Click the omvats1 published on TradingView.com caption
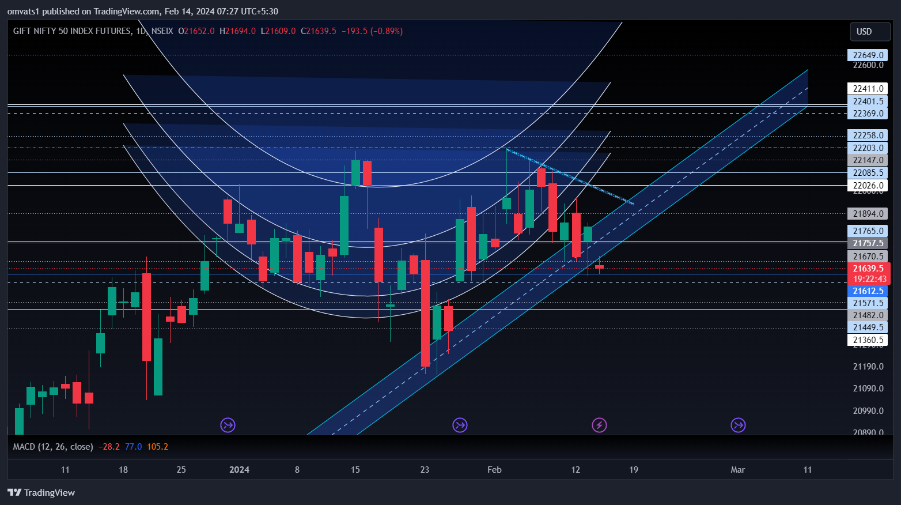Image resolution: width=901 pixels, height=505 pixels. (x=143, y=12)
